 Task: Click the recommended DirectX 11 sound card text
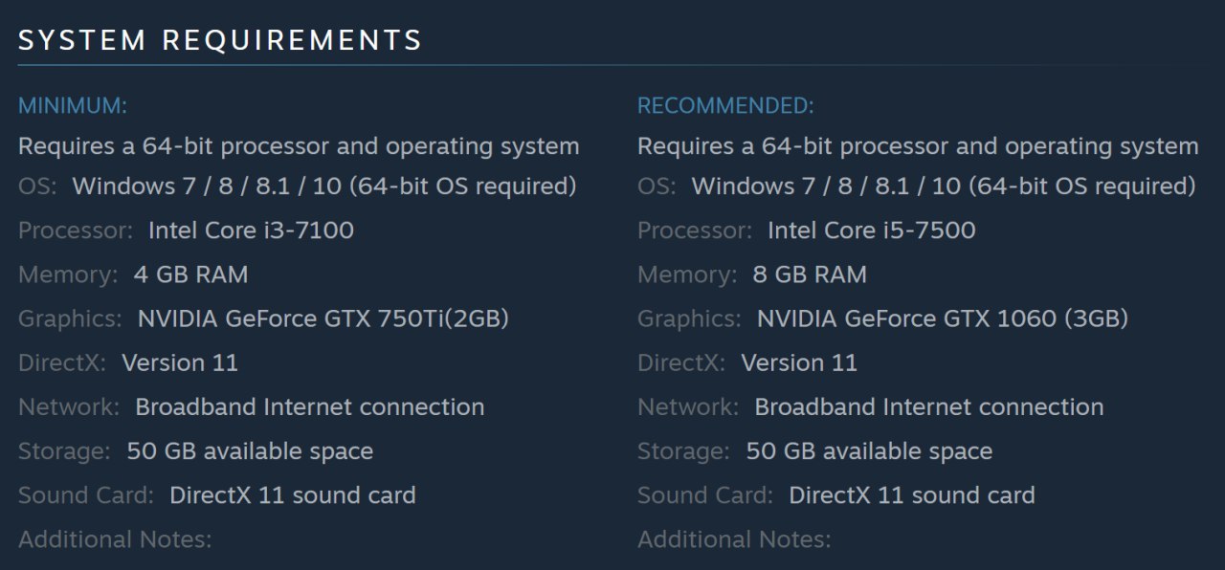(x=911, y=495)
